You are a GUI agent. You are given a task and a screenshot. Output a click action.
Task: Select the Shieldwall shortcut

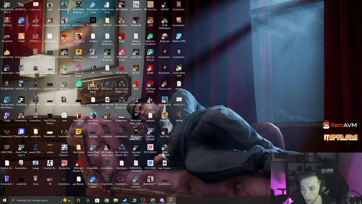(136, 22)
